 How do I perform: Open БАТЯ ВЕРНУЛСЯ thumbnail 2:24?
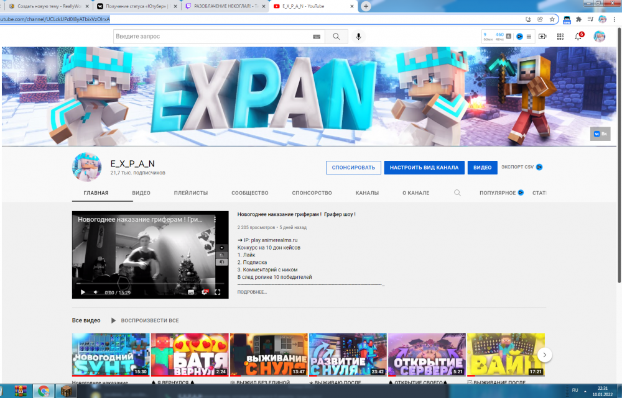coord(190,355)
